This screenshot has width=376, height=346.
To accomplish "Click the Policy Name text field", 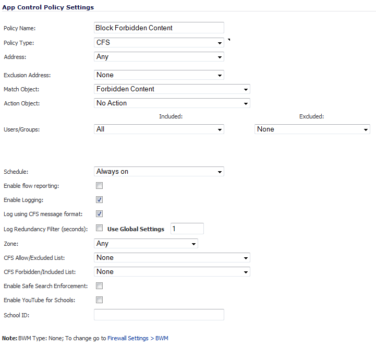I will click(x=159, y=28).
